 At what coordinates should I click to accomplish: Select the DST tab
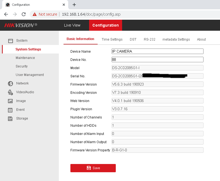point(133,39)
